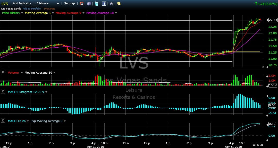Select the MACD Histogram 12 26 9 label

point(26,92)
